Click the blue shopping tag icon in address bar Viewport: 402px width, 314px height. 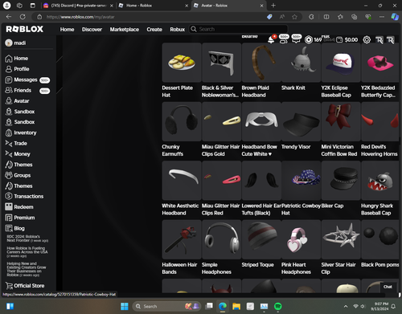tap(269, 17)
